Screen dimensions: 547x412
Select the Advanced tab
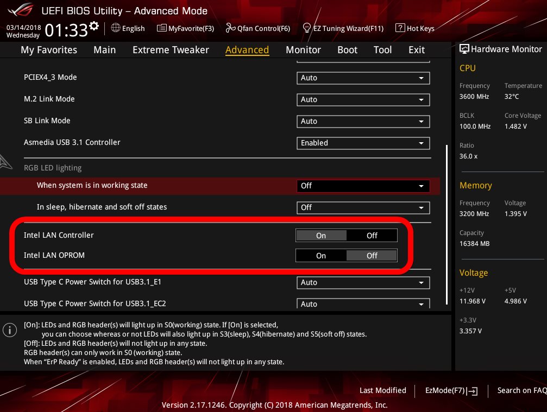[x=247, y=50]
